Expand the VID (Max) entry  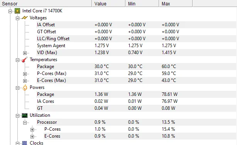point(25,53)
